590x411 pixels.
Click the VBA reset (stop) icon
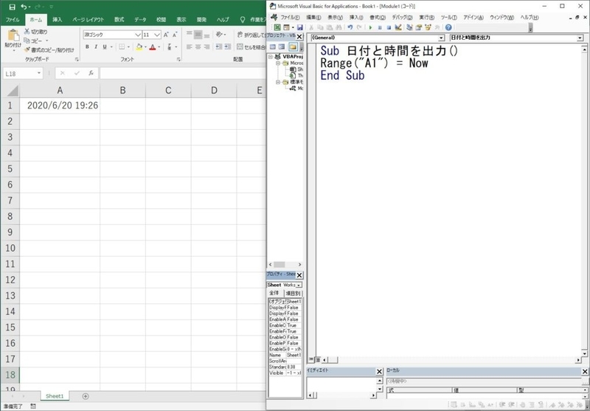[389, 27]
